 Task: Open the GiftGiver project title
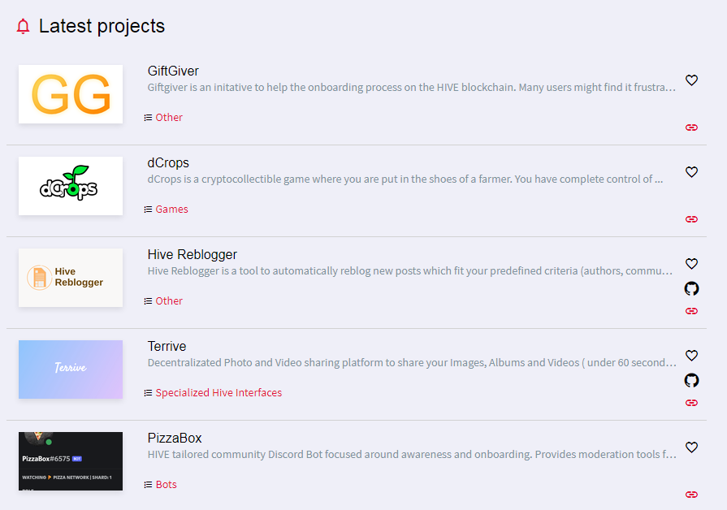(173, 71)
